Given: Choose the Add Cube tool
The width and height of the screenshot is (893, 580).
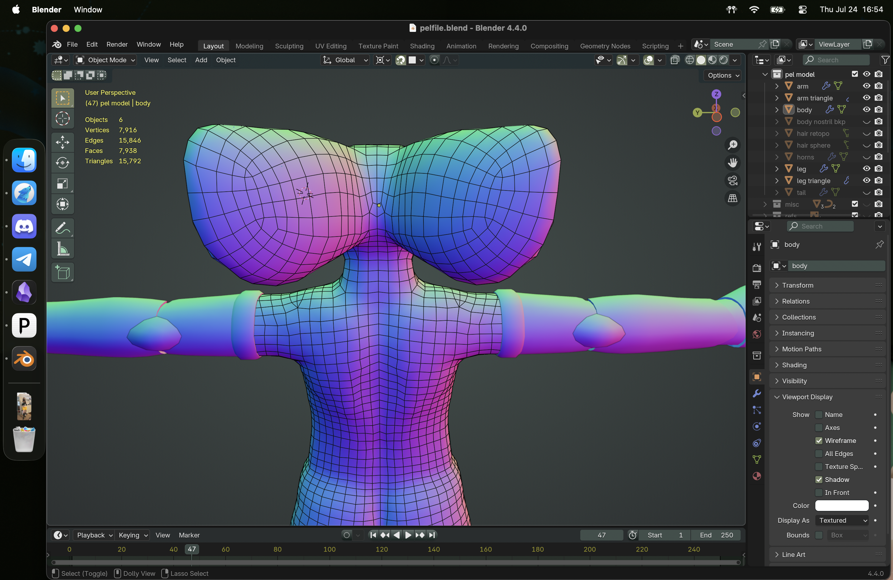Looking at the screenshot, I should tap(62, 272).
